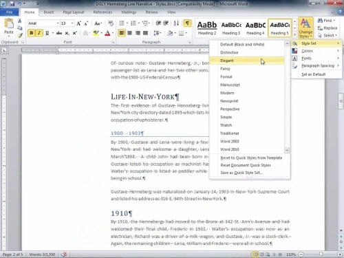Click the Shading paint bucket icon
344x258 pixels.
(x=170, y=33)
